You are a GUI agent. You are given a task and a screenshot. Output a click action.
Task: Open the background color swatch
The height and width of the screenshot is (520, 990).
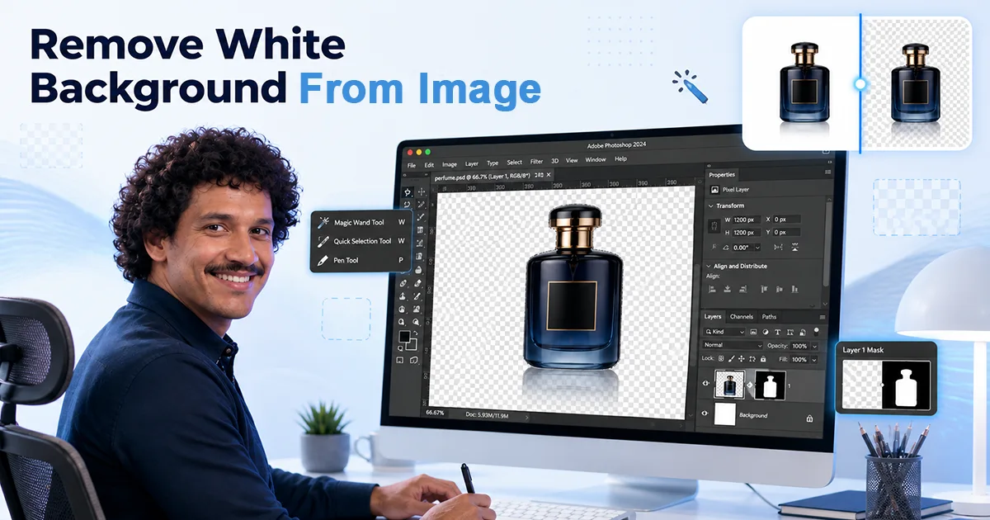tap(413, 345)
